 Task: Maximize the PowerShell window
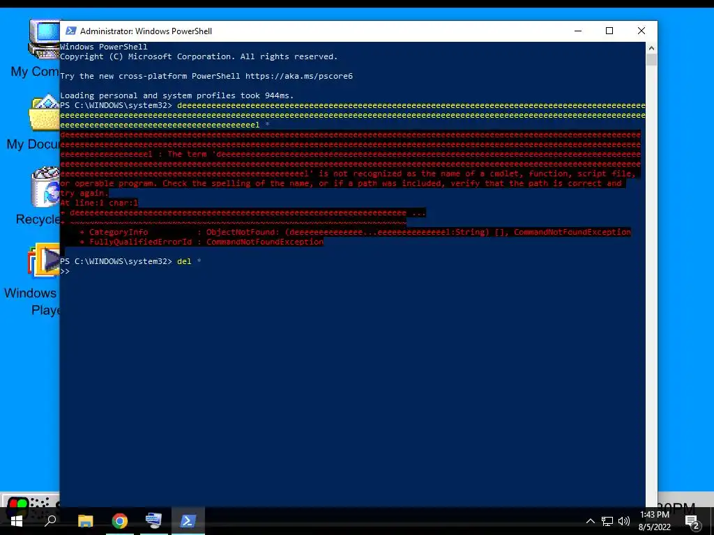[609, 31]
